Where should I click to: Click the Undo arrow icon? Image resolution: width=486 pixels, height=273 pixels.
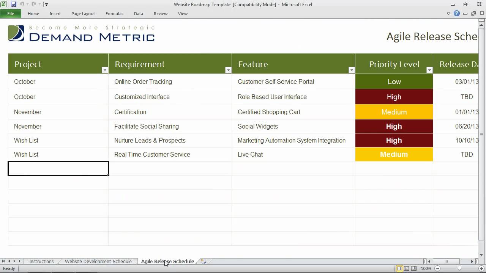[x=22, y=4]
